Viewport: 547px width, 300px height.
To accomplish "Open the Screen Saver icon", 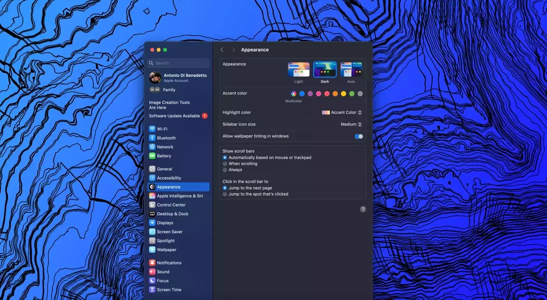I will [x=152, y=232].
